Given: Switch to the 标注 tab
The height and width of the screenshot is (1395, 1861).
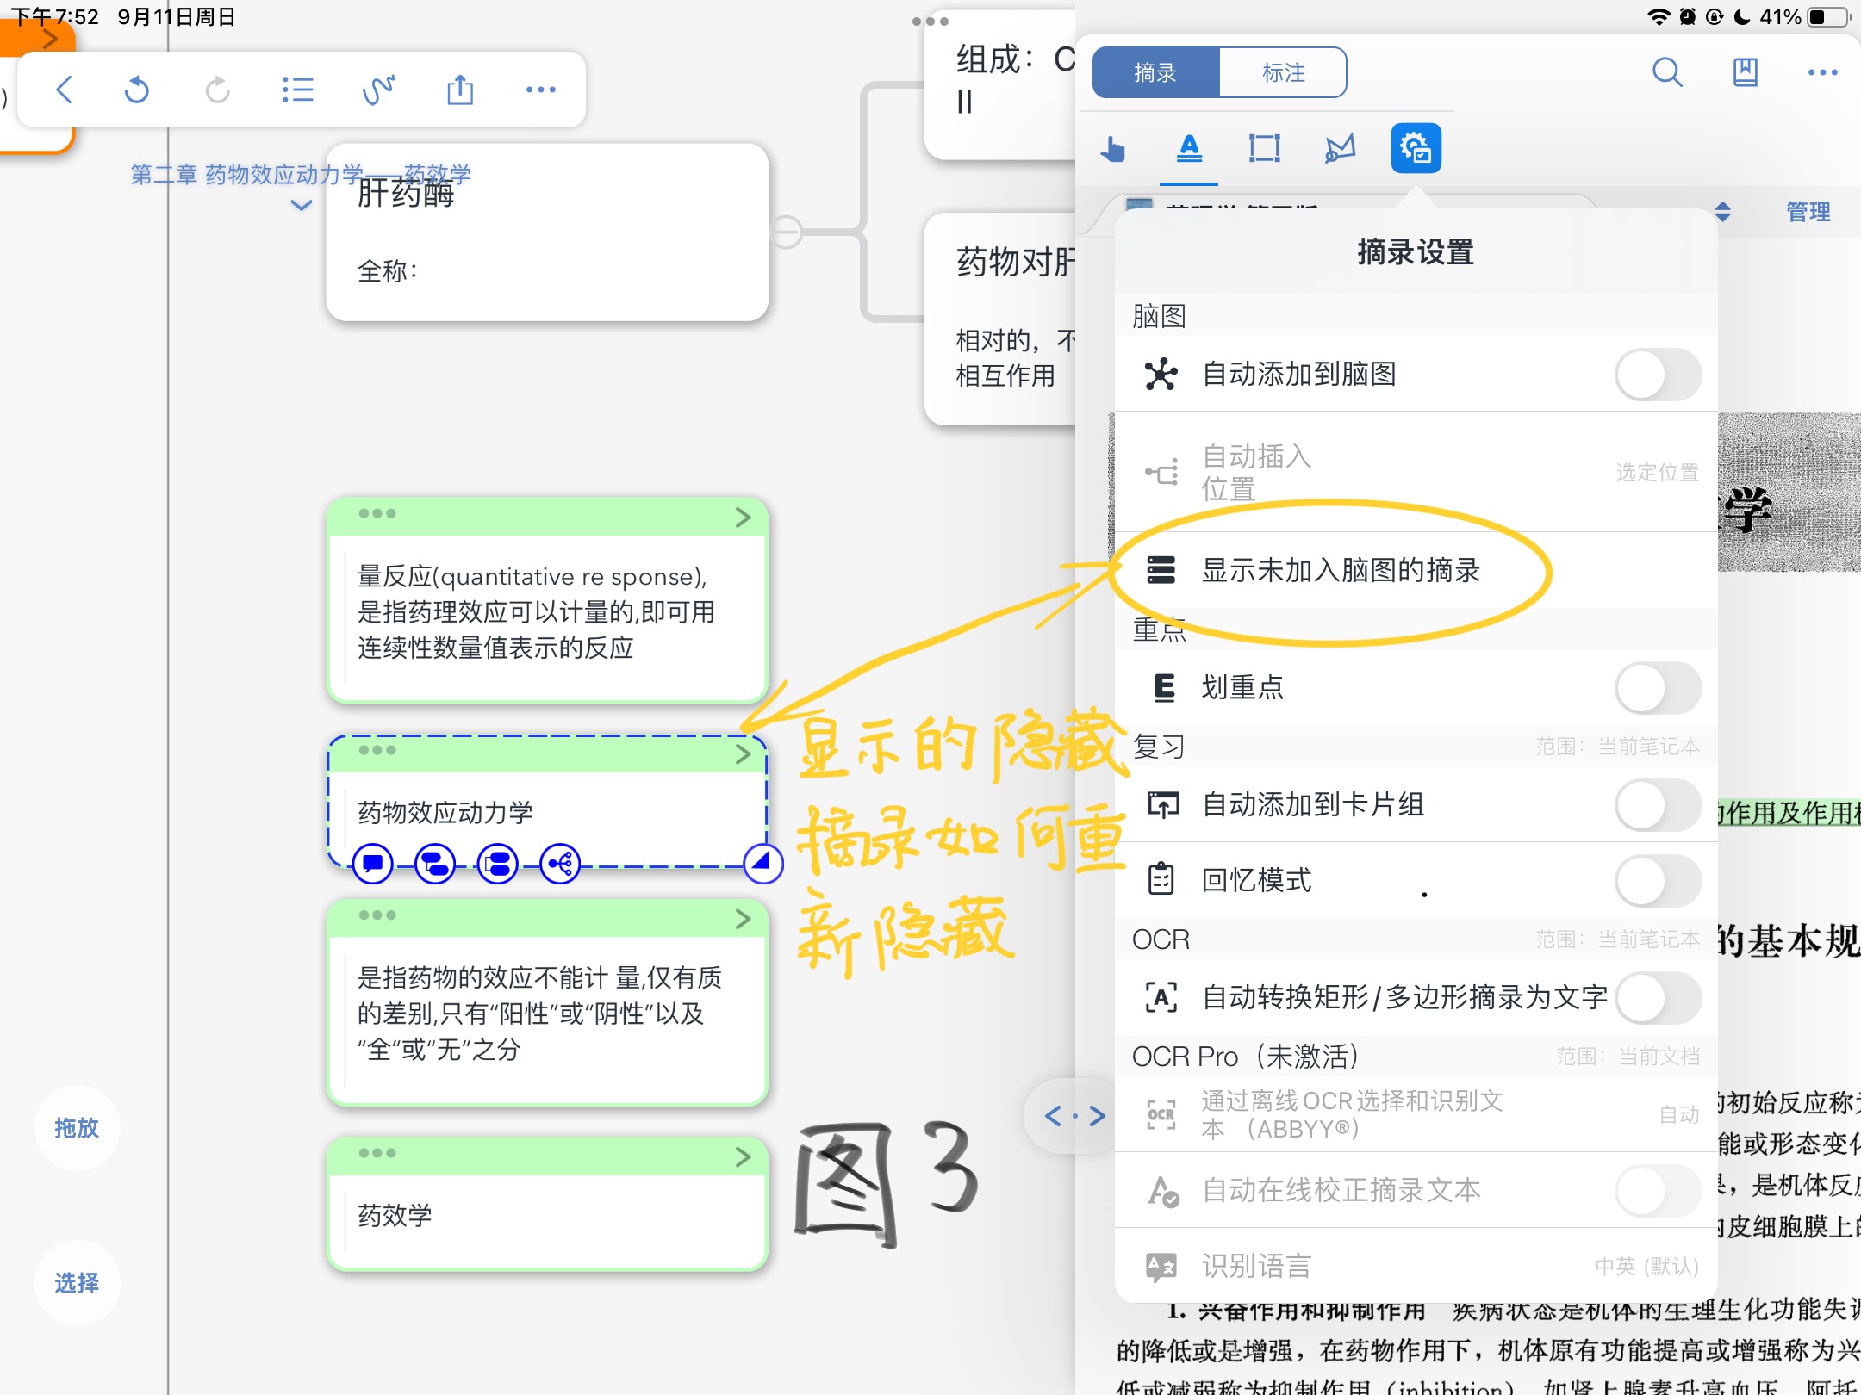Looking at the screenshot, I should click(1283, 73).
